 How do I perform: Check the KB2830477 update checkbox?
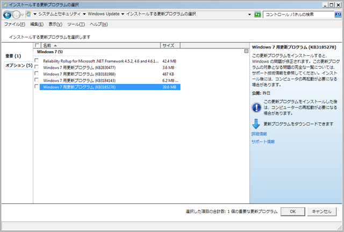coord(37,67)
